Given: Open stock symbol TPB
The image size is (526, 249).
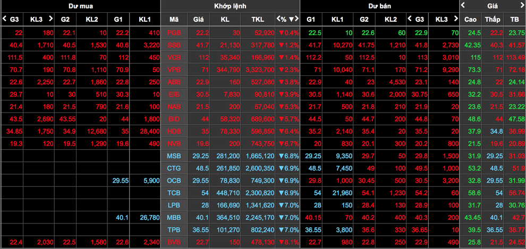Looking at the screenshot, I should tap(174, 230).
